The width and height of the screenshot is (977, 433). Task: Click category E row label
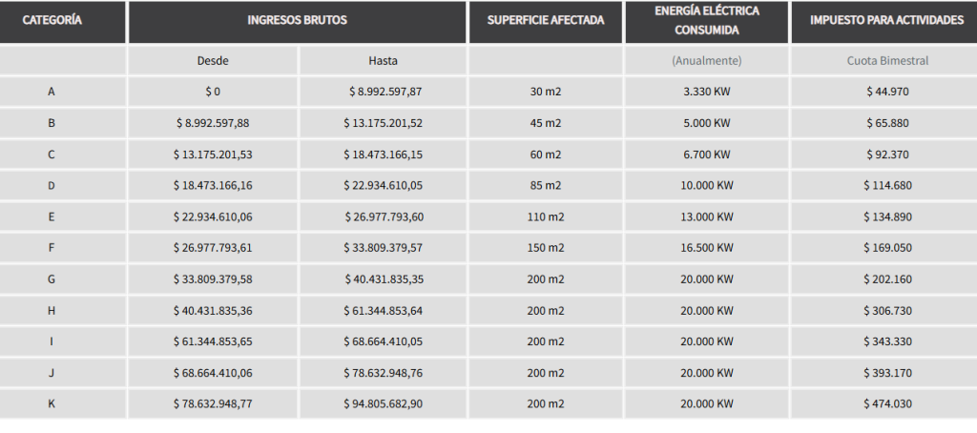(51, 217)
